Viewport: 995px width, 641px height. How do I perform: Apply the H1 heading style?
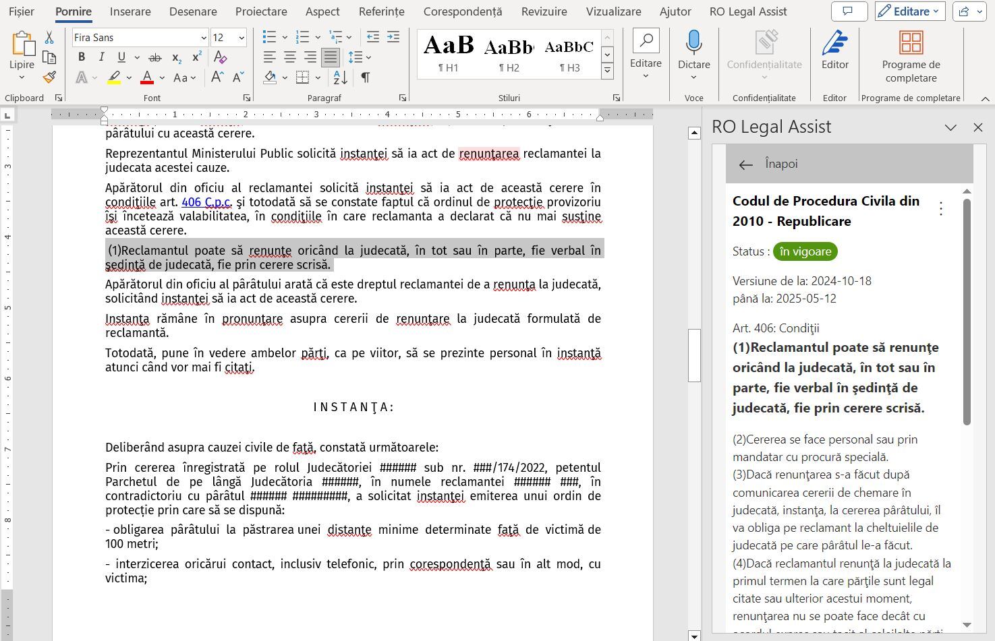[449, 54]
